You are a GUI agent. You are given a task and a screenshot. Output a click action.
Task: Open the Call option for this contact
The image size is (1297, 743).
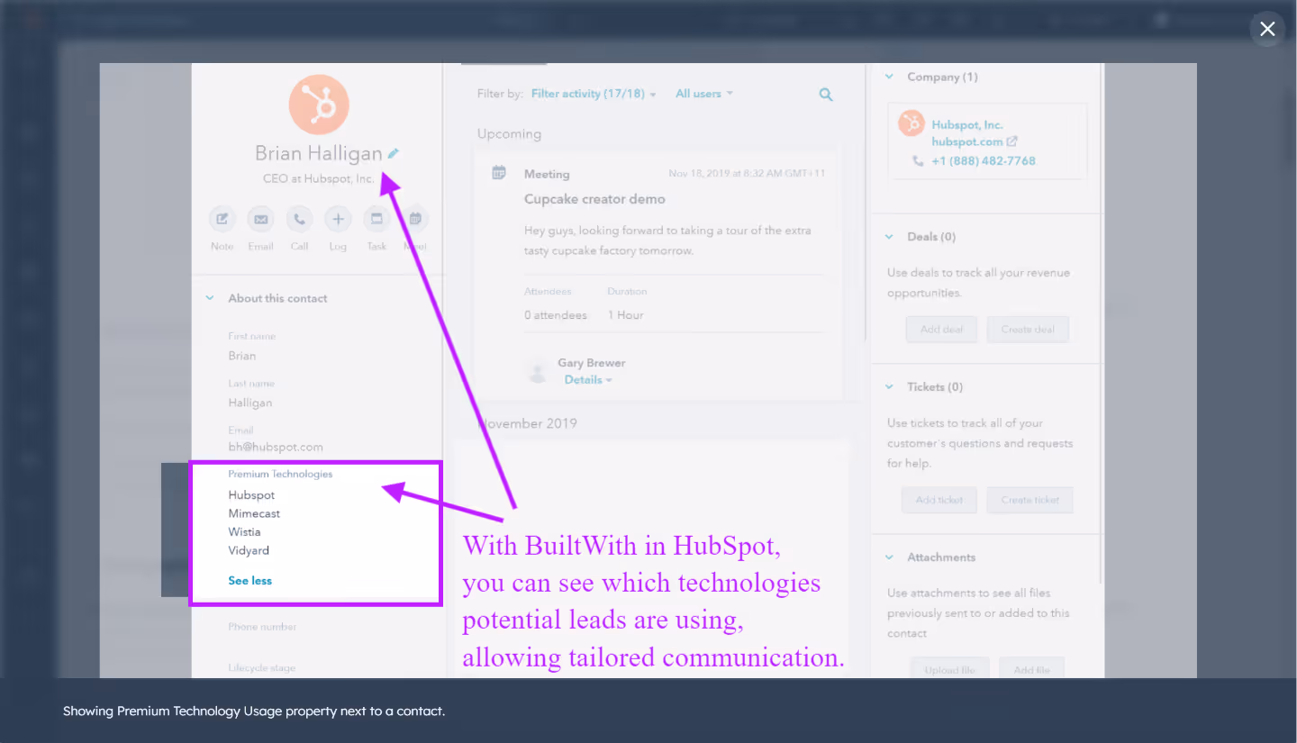[x=299, y=219]
